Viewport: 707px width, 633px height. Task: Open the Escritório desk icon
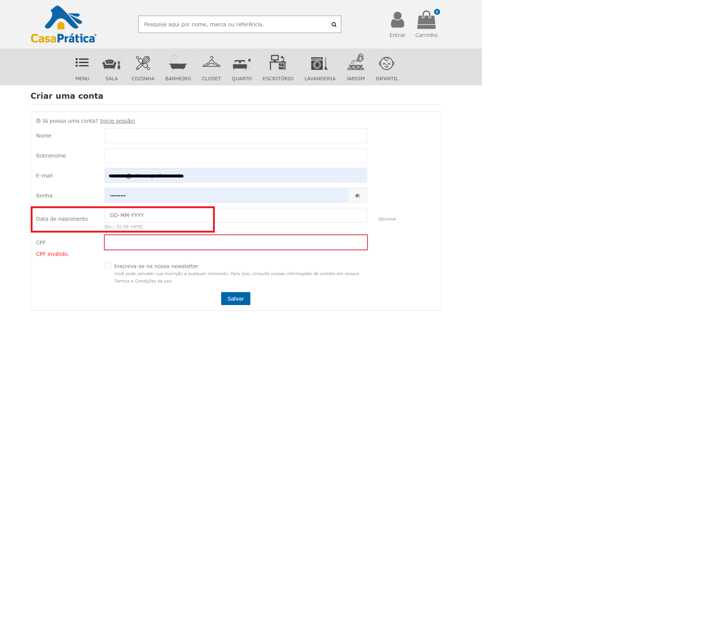click(x=278, y=62)
